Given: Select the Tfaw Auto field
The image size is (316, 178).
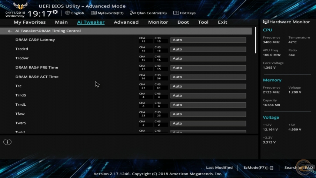Looking at the screenshot, I should (x=208, y=114).
